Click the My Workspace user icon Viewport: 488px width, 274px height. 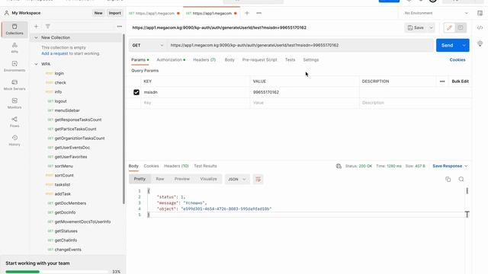pyautogui.click(x=7, y=13)
